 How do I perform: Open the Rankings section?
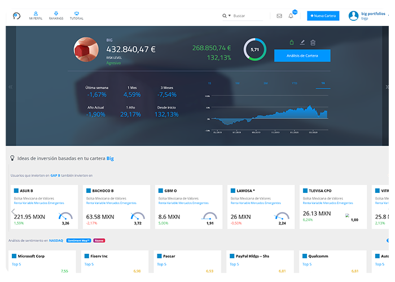pyautogui.click(x=56, y=15)
